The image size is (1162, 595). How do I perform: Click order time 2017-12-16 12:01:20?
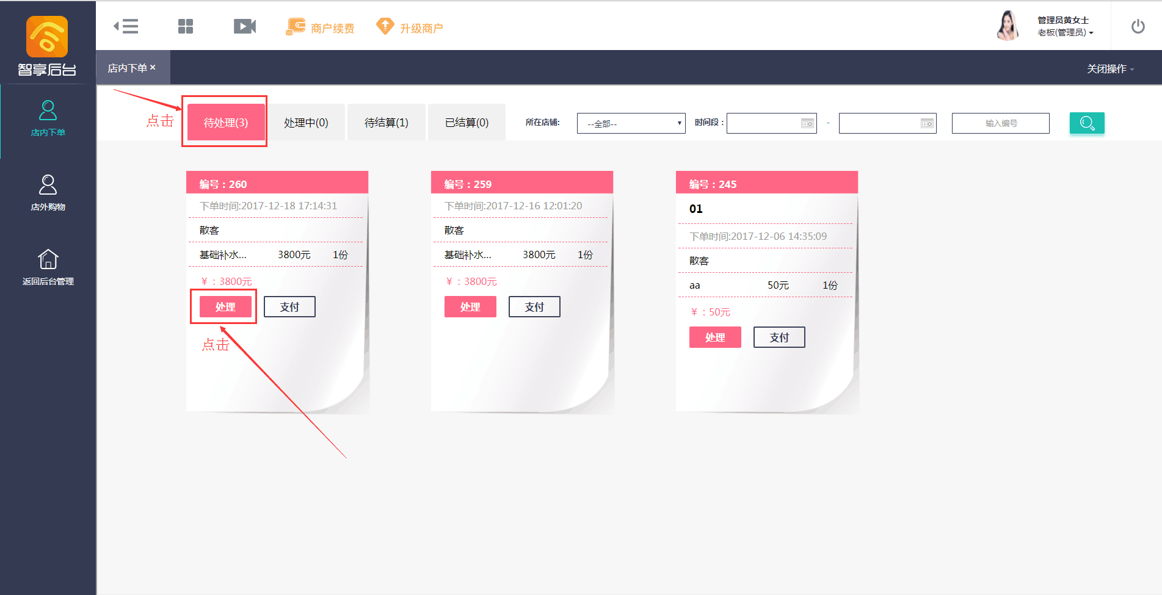tap(513, 206)
